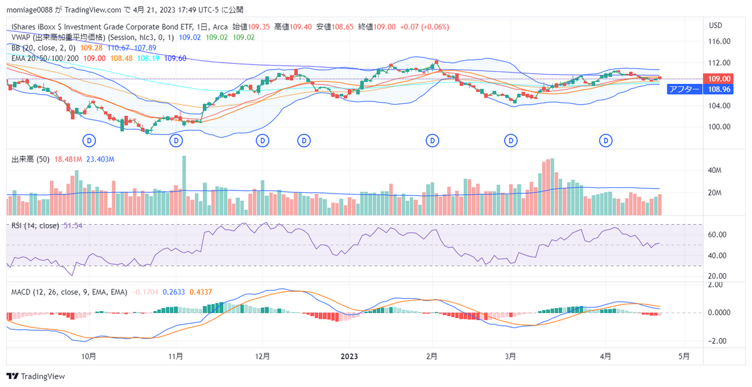Click the 40.00 RSI axis label
The height and width of the screenshot is (387, 752).
pos(717,255)
